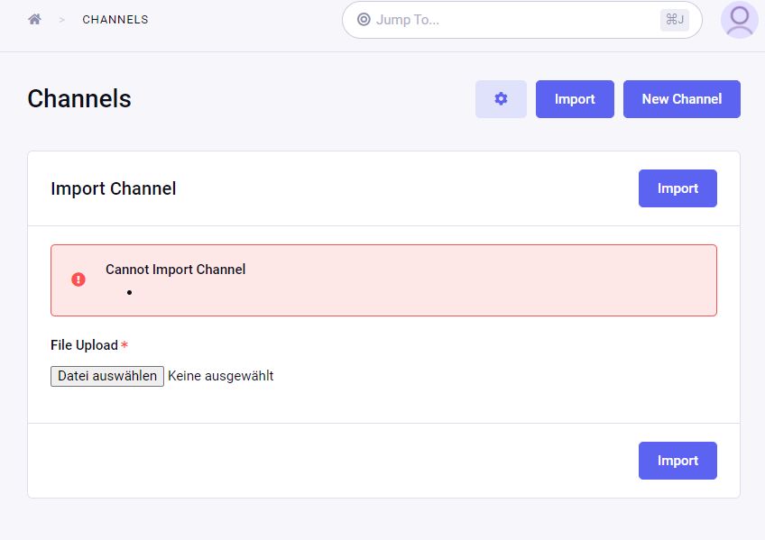Click the Channels page heading

tap(79, 99)
